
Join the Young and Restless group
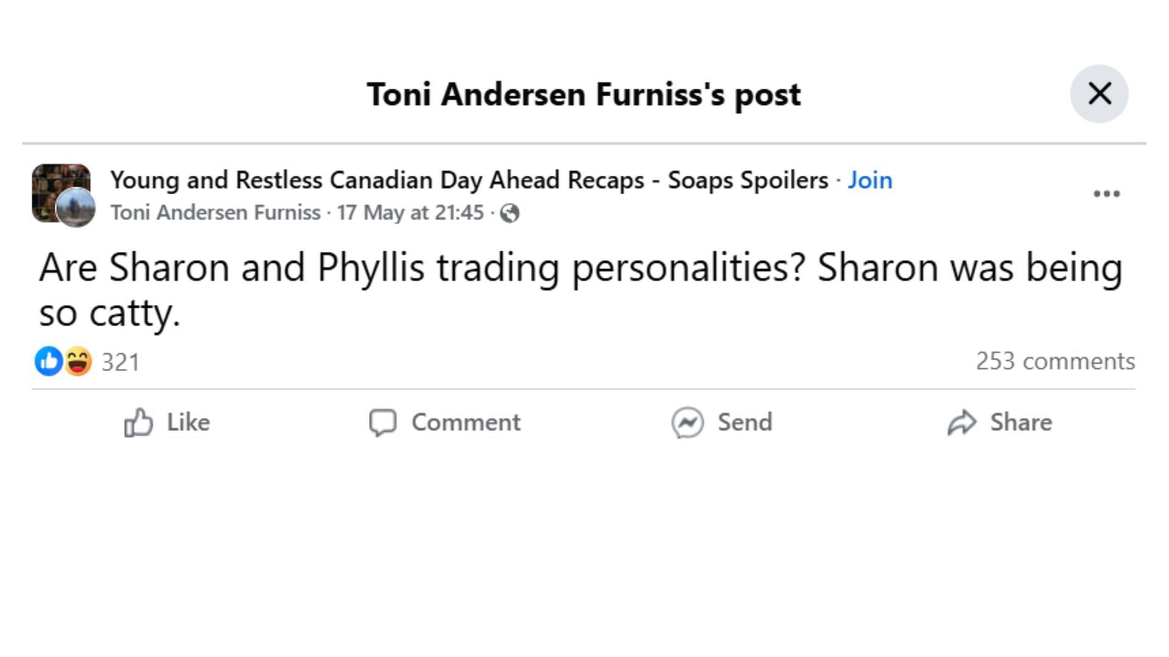(x=870, y=180)
